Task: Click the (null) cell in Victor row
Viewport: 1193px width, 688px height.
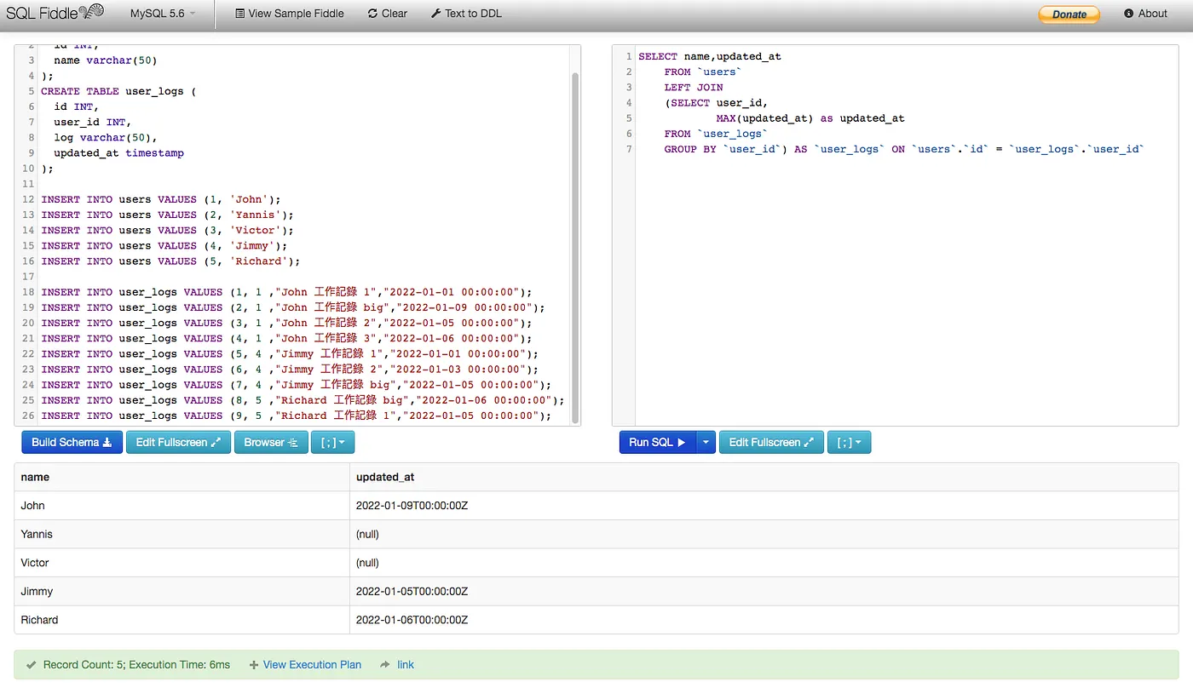Action: pos(764,563)
